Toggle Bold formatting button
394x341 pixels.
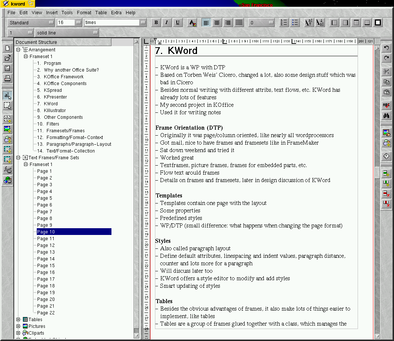(156, 22)
